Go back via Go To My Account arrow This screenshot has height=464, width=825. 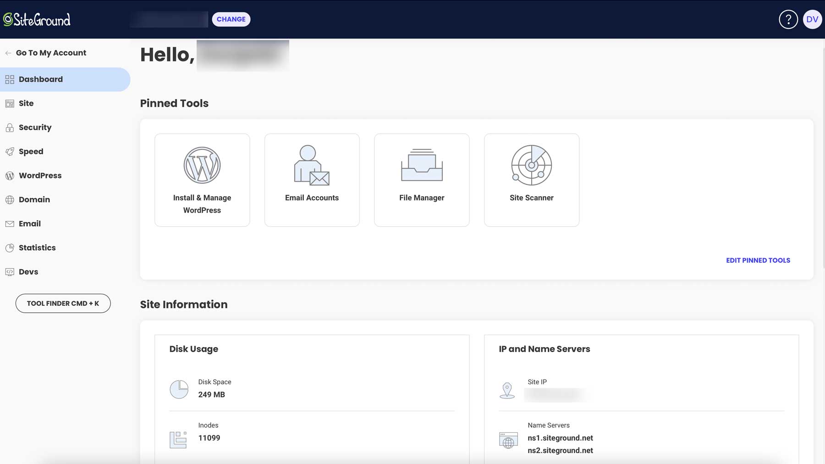point(8,52)
